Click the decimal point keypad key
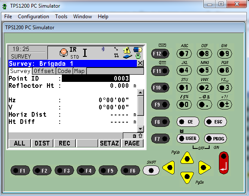The width and height of the screenshot is (249, 196). click(205, 104)
